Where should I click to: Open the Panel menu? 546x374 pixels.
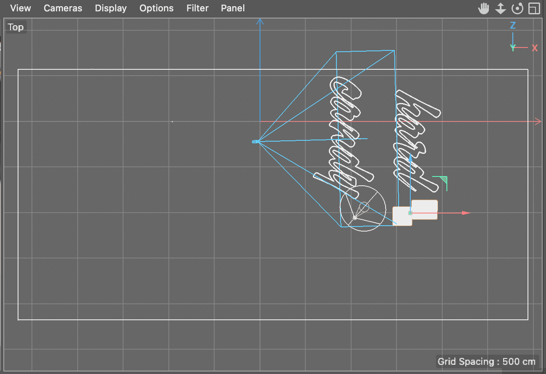click(233, 8)
